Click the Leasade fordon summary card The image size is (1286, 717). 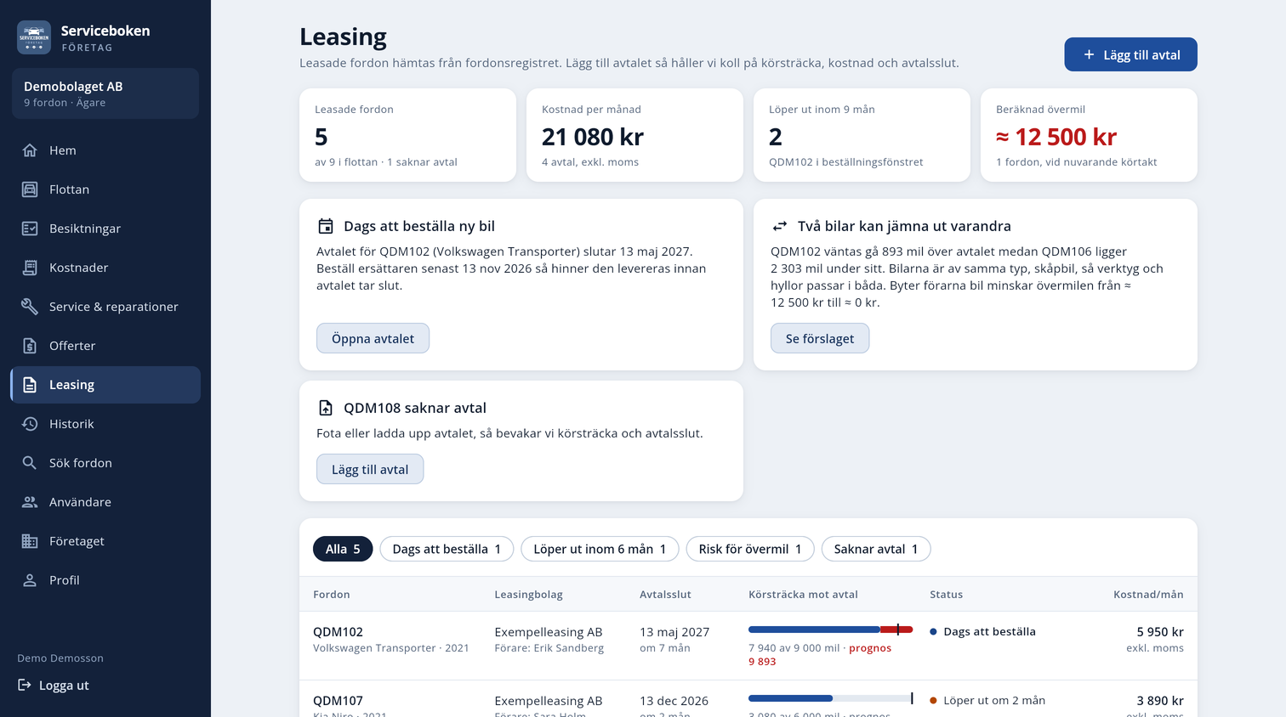coord(407,135)
